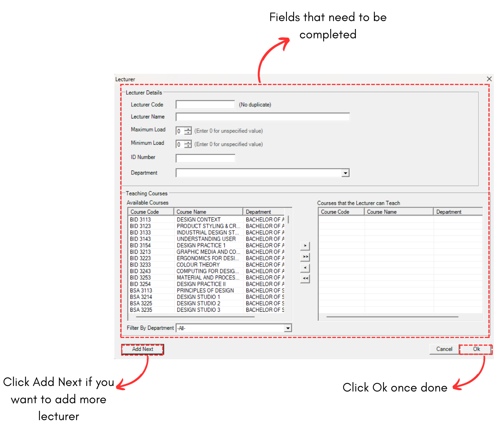
Task: Open the Department dropdown list
Action: coord(345,173)
